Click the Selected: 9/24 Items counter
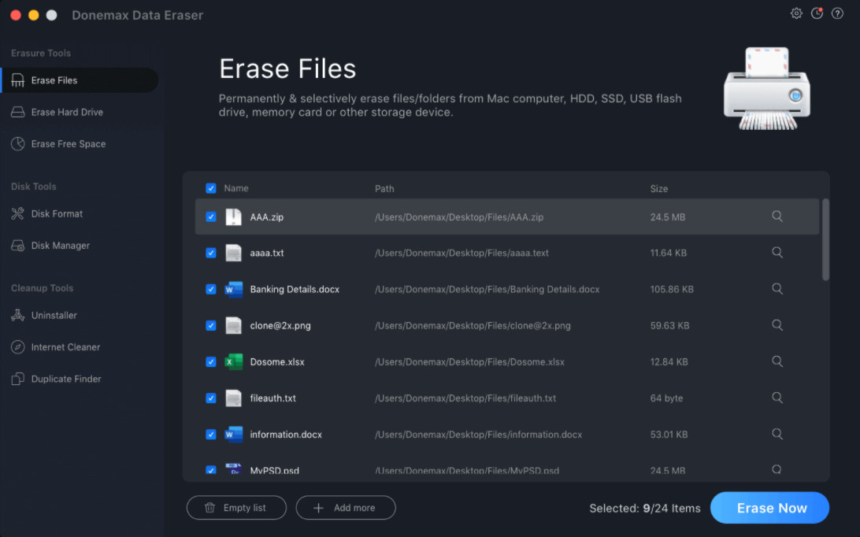This screenshot has height=537, width=860. pyautogui.click(x=645, y=508)
